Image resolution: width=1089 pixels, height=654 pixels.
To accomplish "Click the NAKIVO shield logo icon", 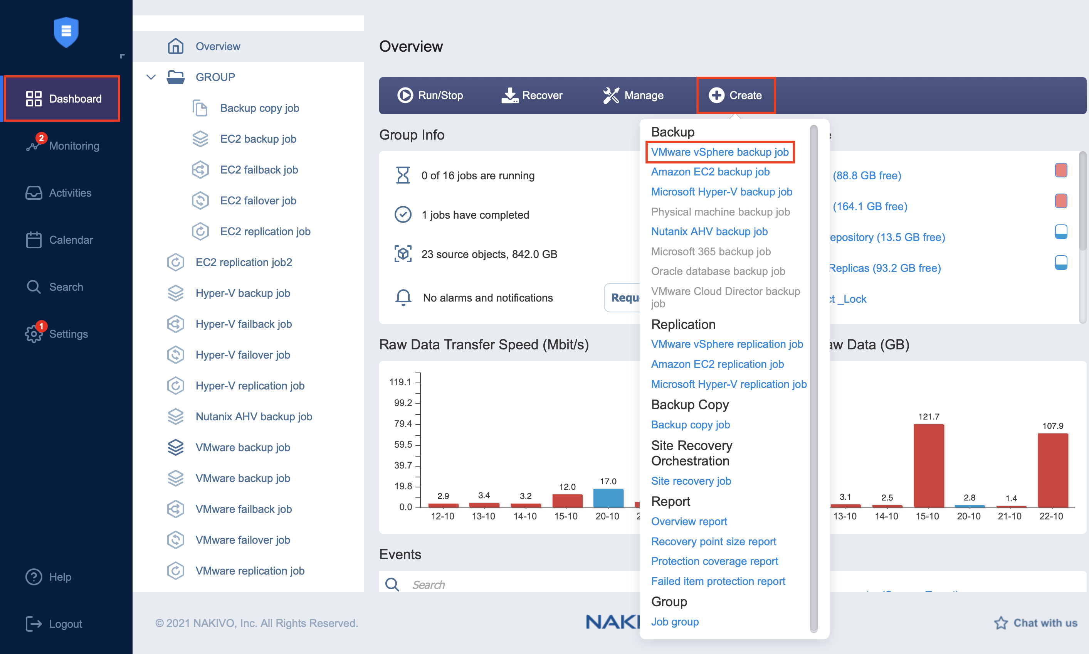I will (x=66, y=32).
